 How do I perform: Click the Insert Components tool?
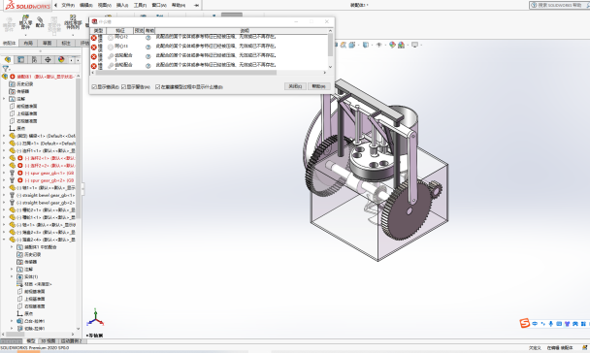(25, 21)
